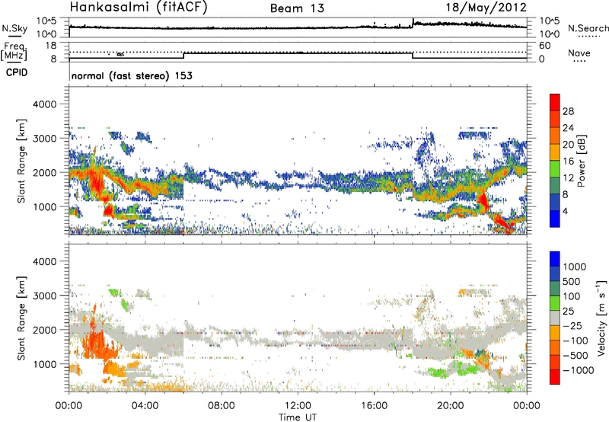
Task: Click grey segment of Velocity colorbar
Action: (555, 318)
